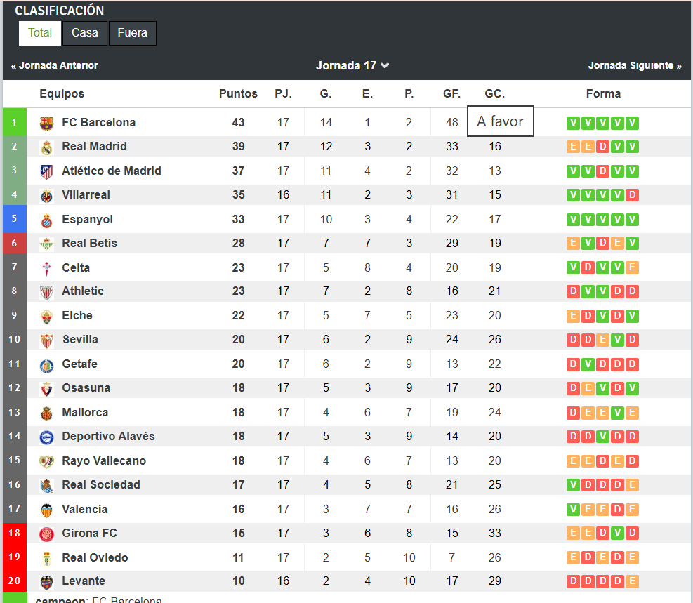Click the Valencia bat crest icon

[x=46, y=510]
